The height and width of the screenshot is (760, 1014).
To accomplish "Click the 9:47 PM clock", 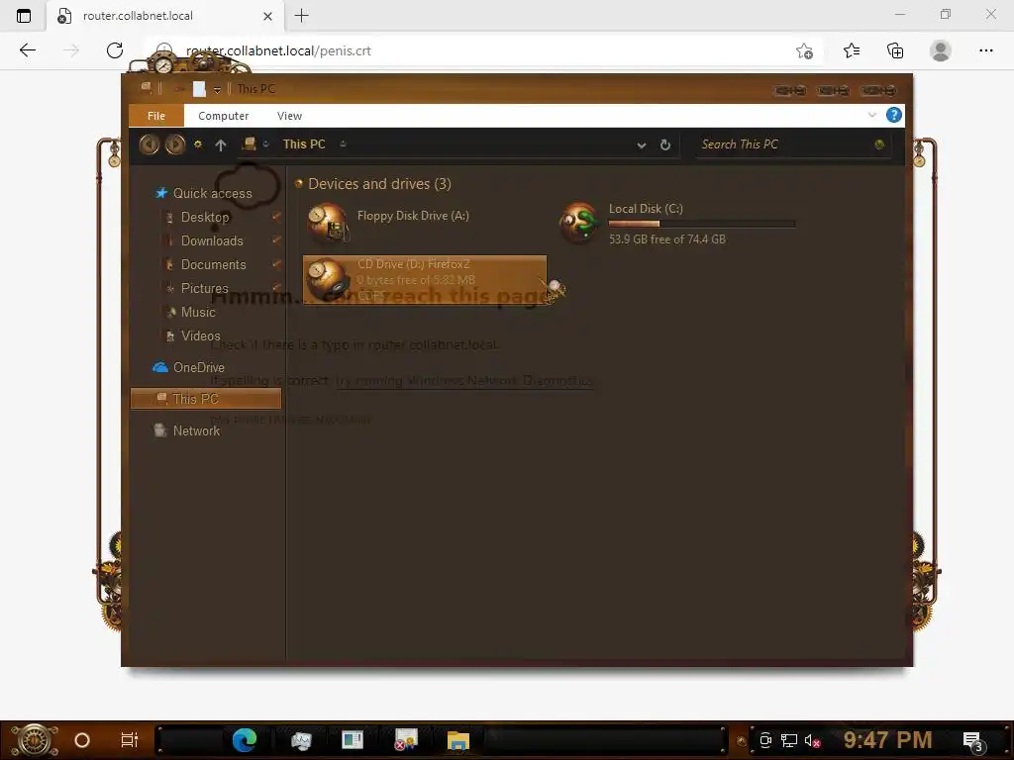I will (x=887, y=740).
